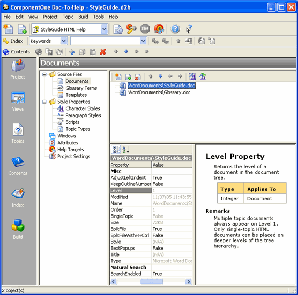Click the add document icon in Documents toolbar
Viewport: 298px width, 295px height.
pos(128,76)
